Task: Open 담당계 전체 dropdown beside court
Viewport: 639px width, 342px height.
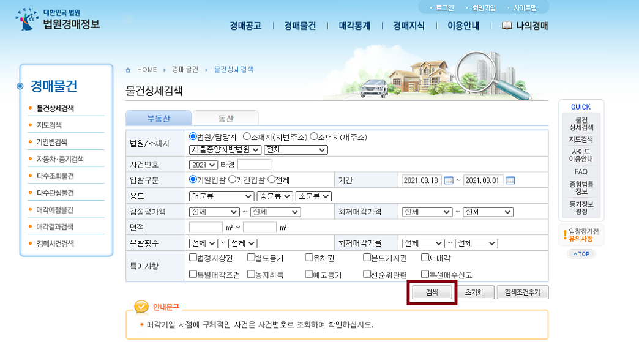Action: [x=296, y=150]
